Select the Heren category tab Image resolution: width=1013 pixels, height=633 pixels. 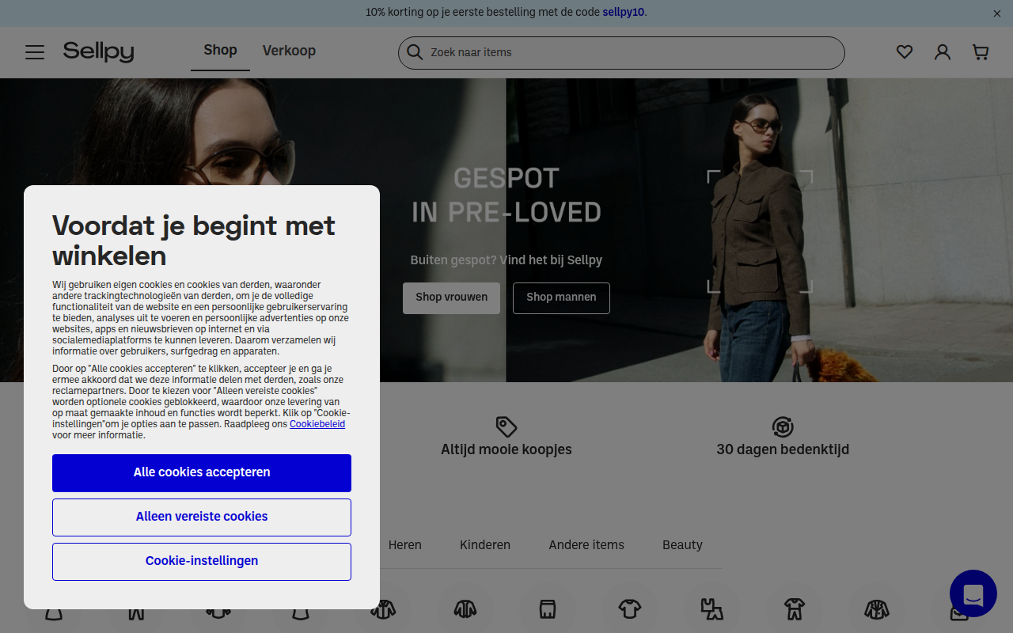(x=405, y=545)
